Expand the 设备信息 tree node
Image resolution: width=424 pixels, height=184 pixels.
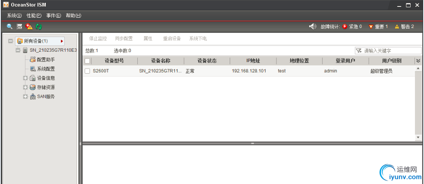tap(25, 78)
